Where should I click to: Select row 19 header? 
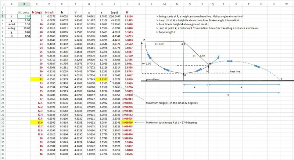[x=2, y=79]
